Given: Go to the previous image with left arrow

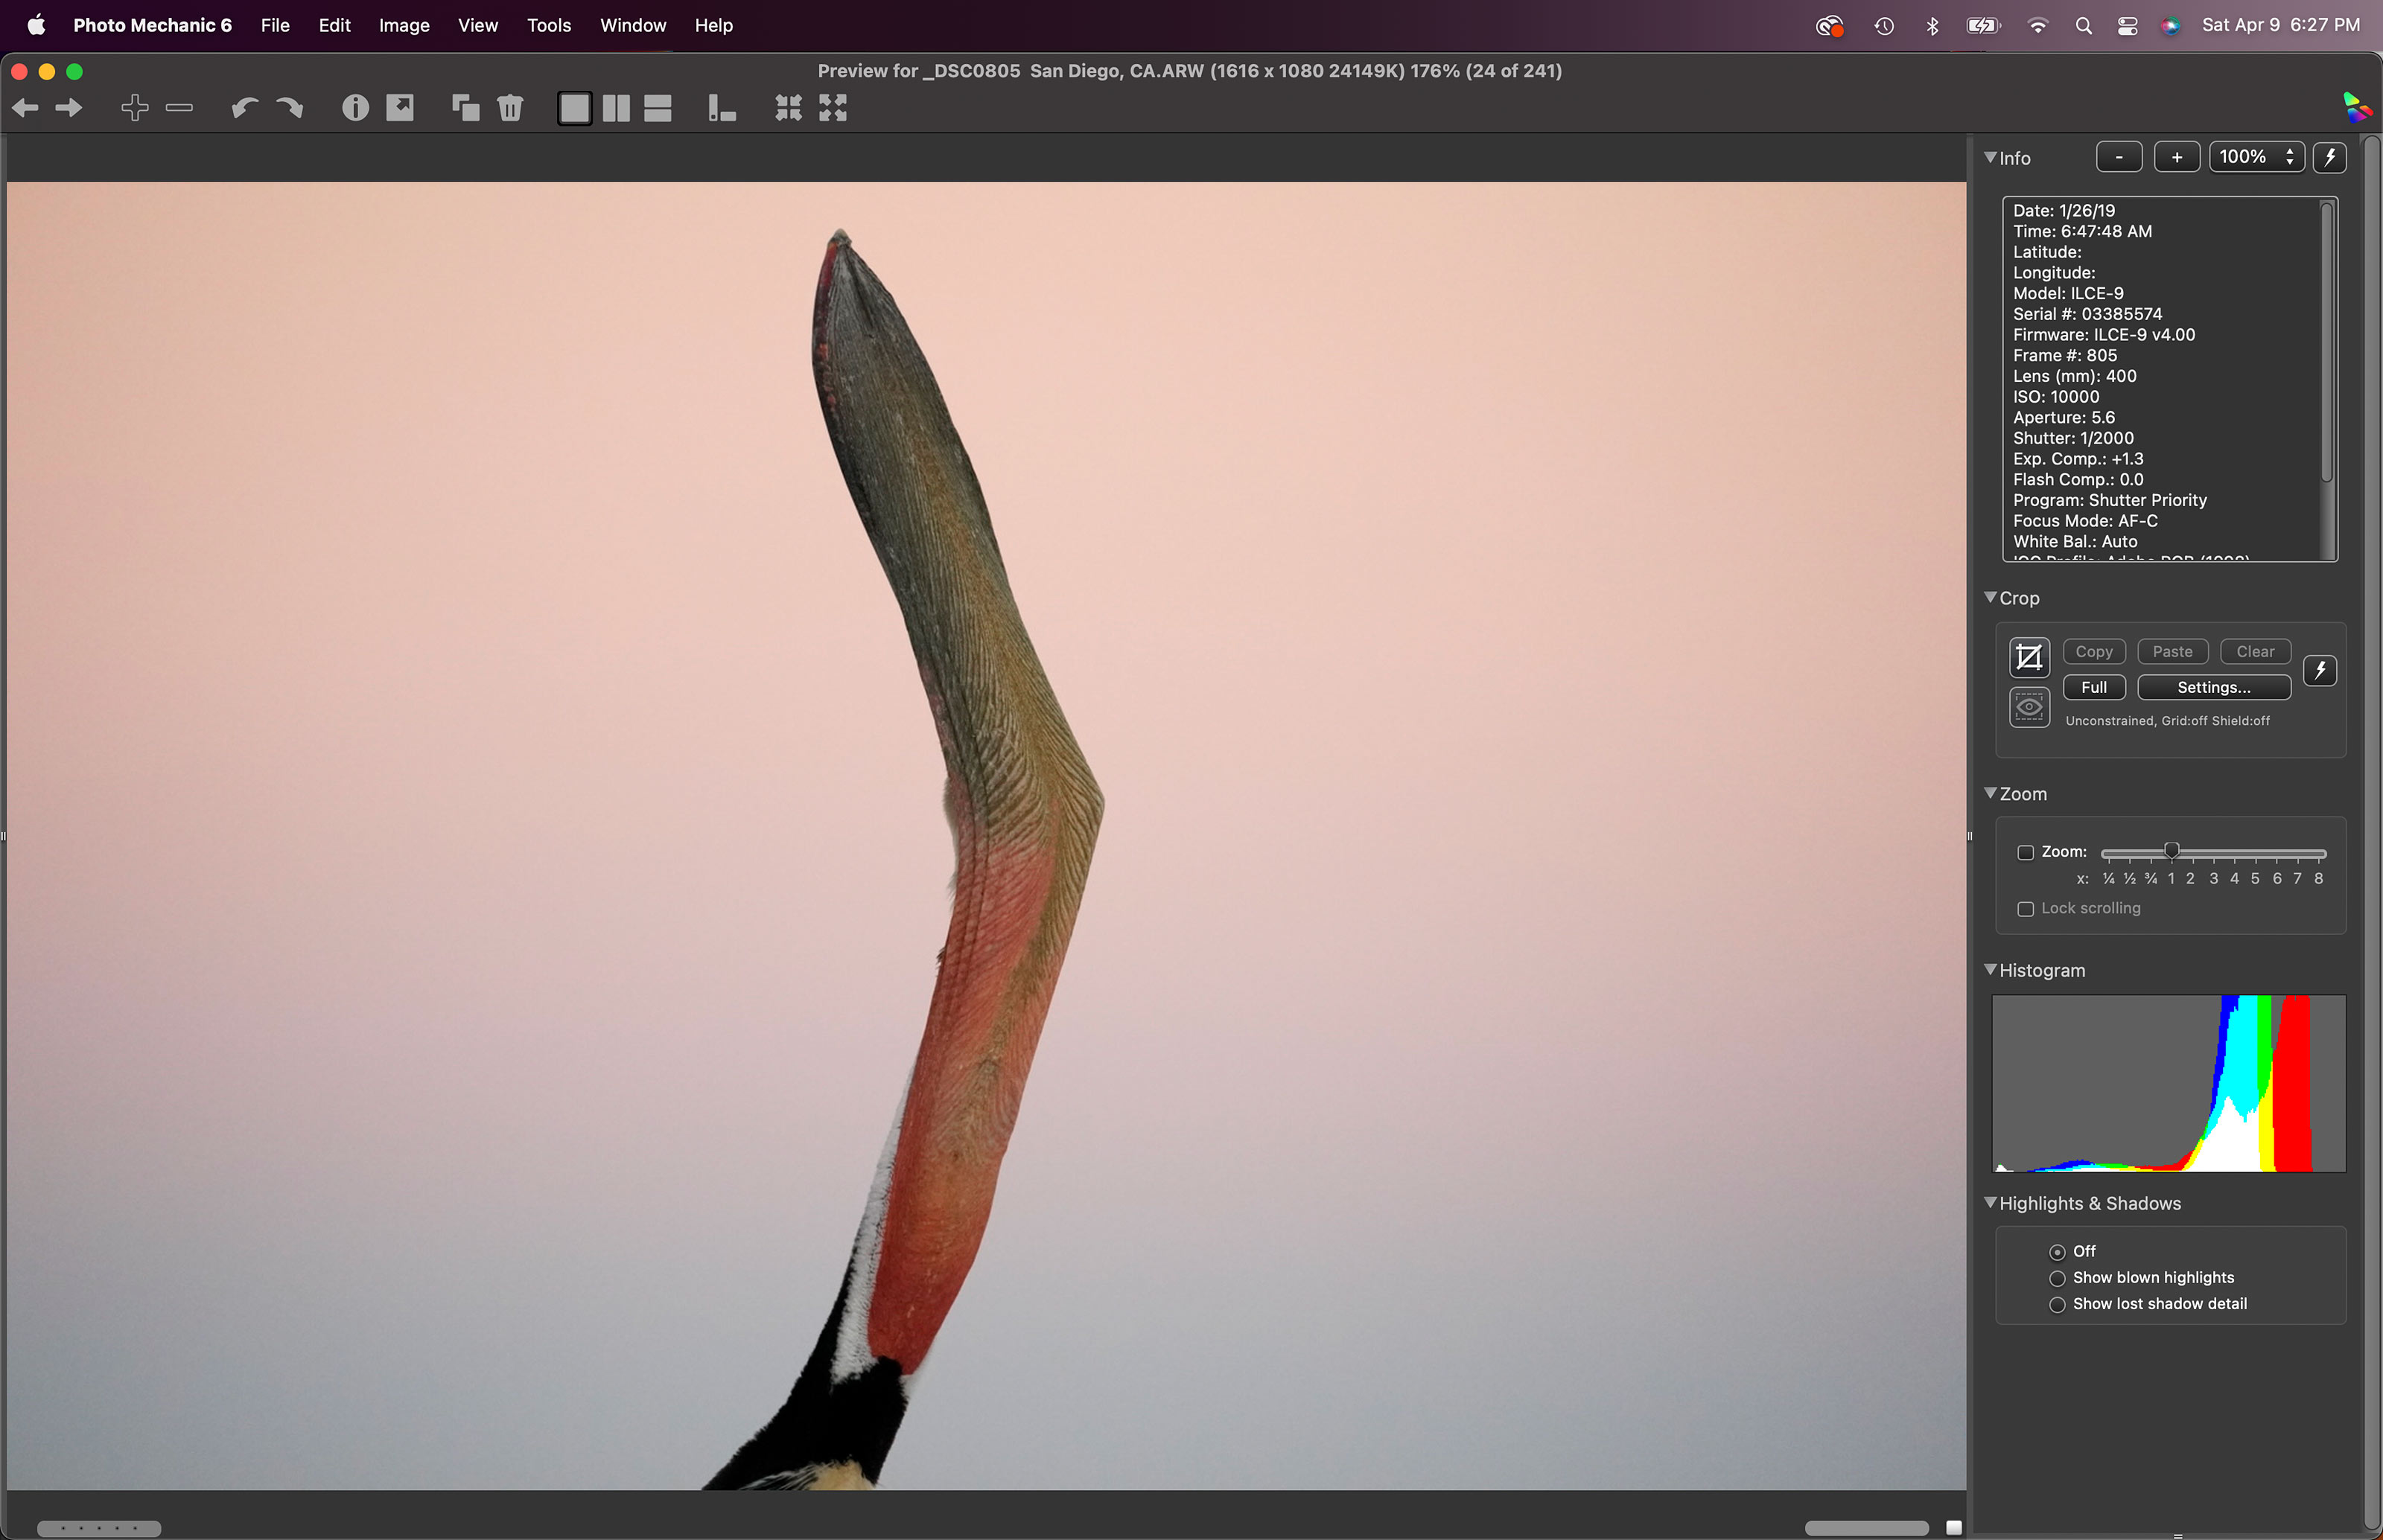Looking at the screenshot, I should click(25, 108).
